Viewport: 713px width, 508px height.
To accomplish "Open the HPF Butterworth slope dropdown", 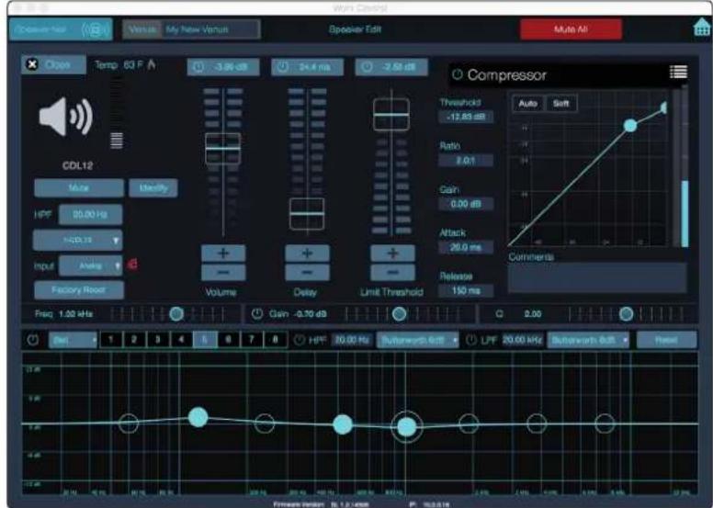I will pyautogui.click(x=417, y=340).
